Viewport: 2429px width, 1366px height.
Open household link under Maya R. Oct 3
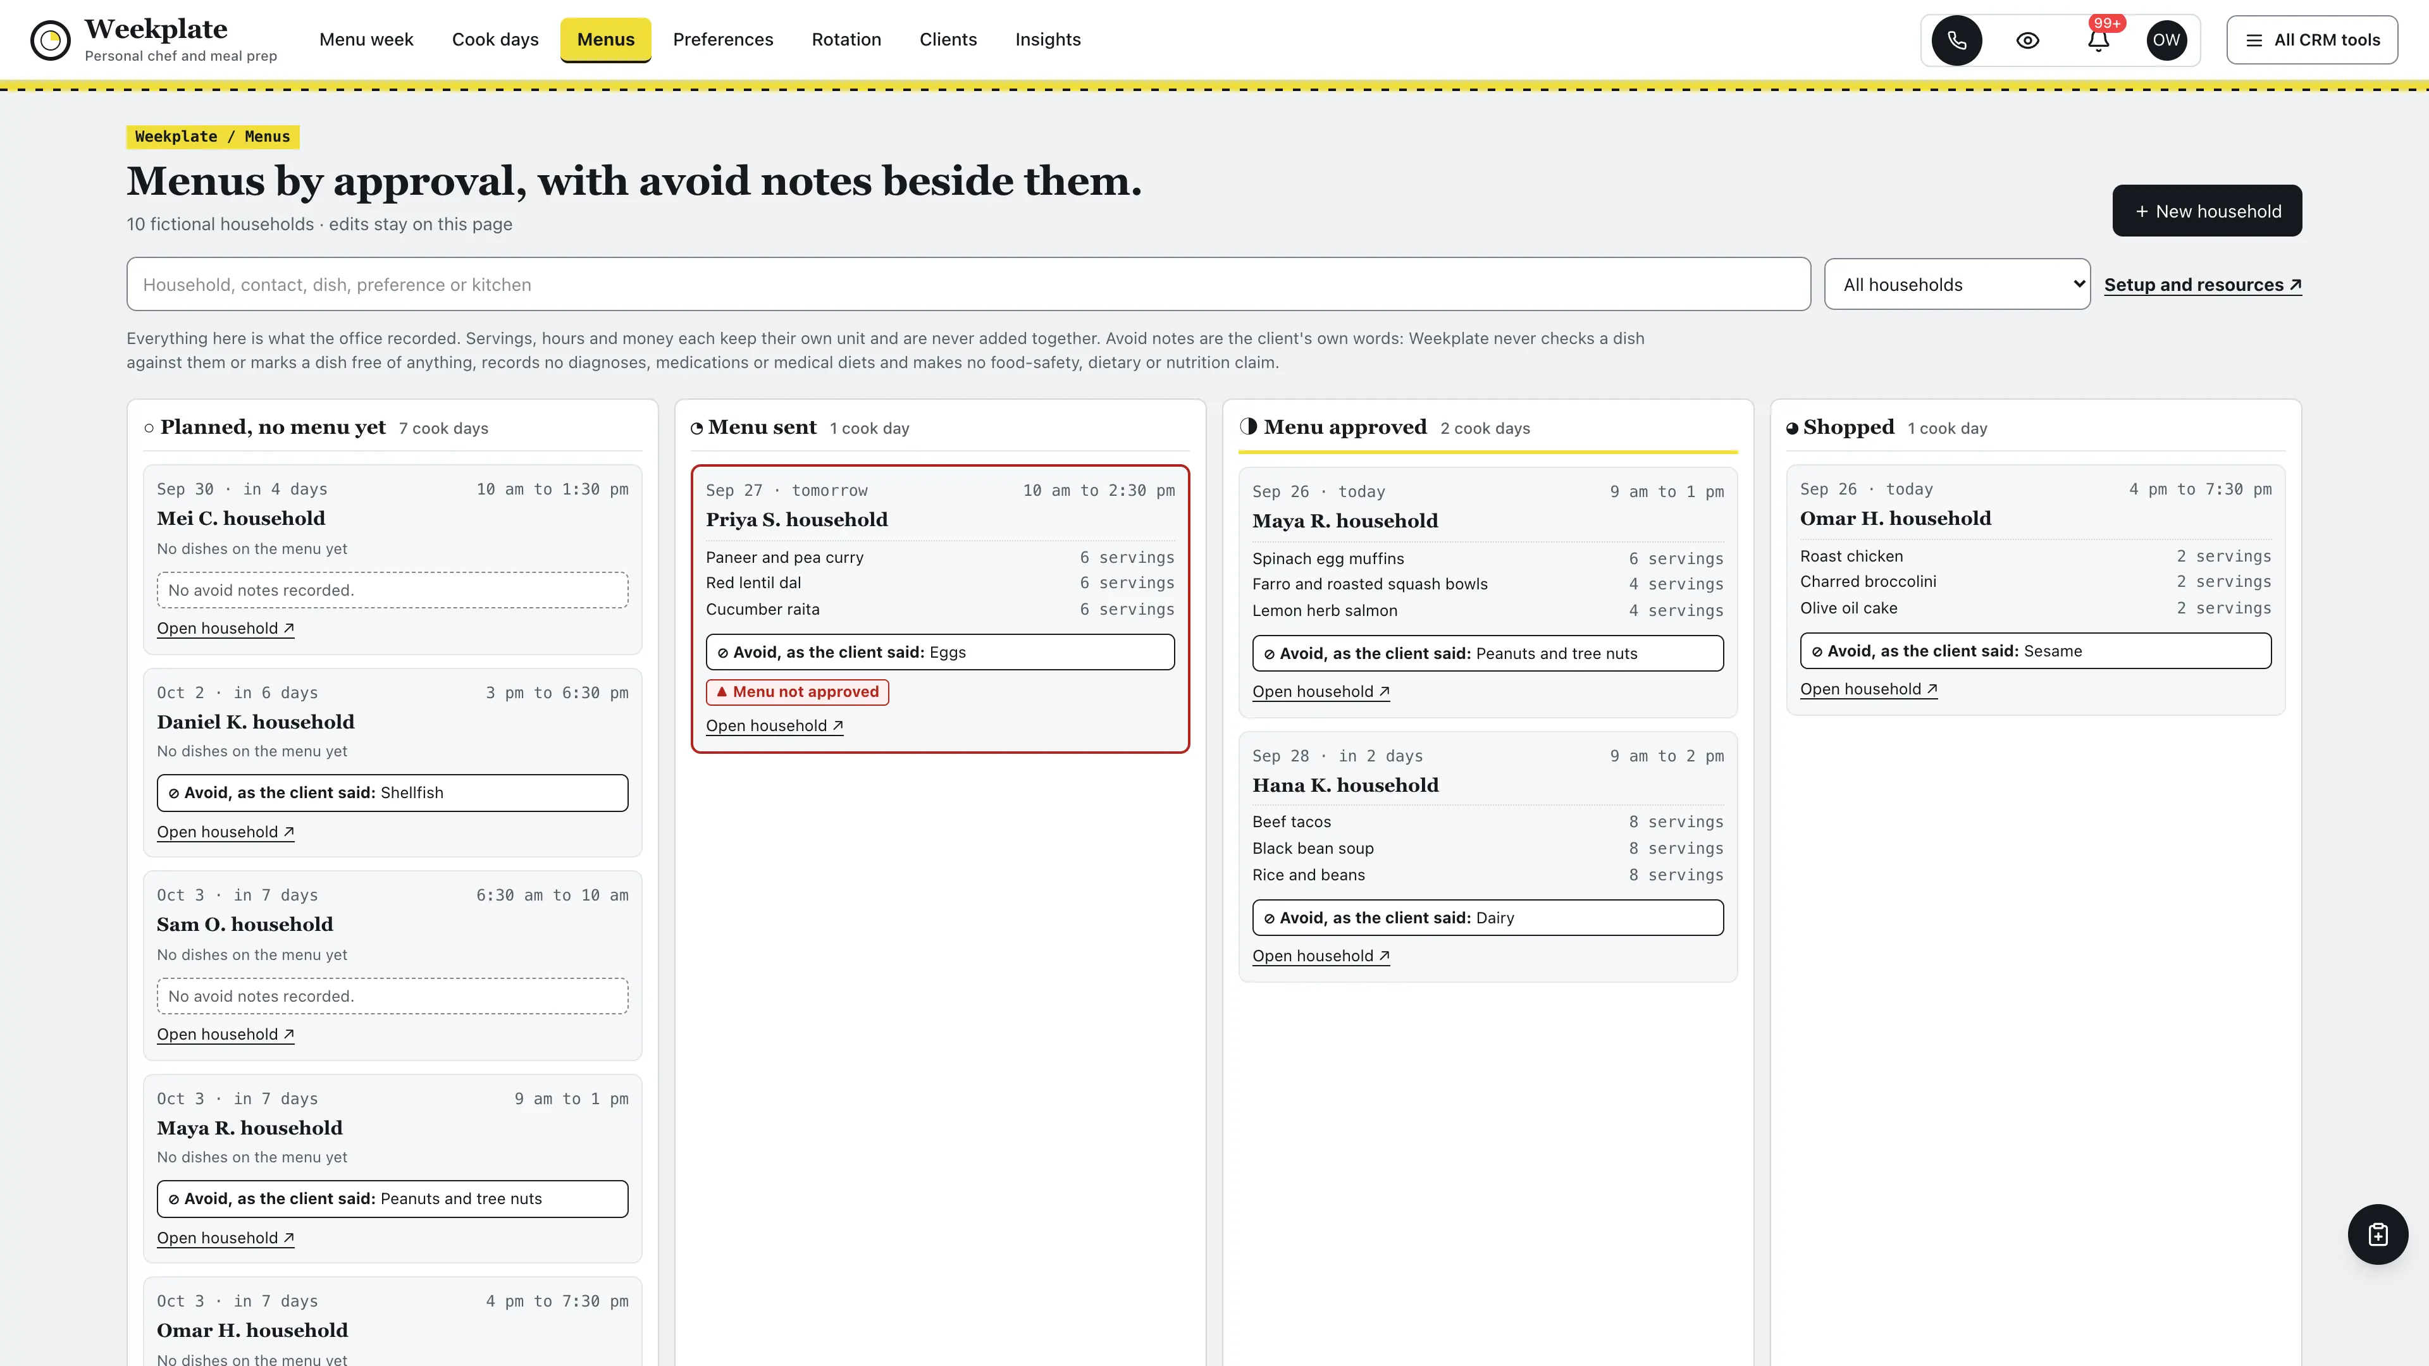(225, 1239)
